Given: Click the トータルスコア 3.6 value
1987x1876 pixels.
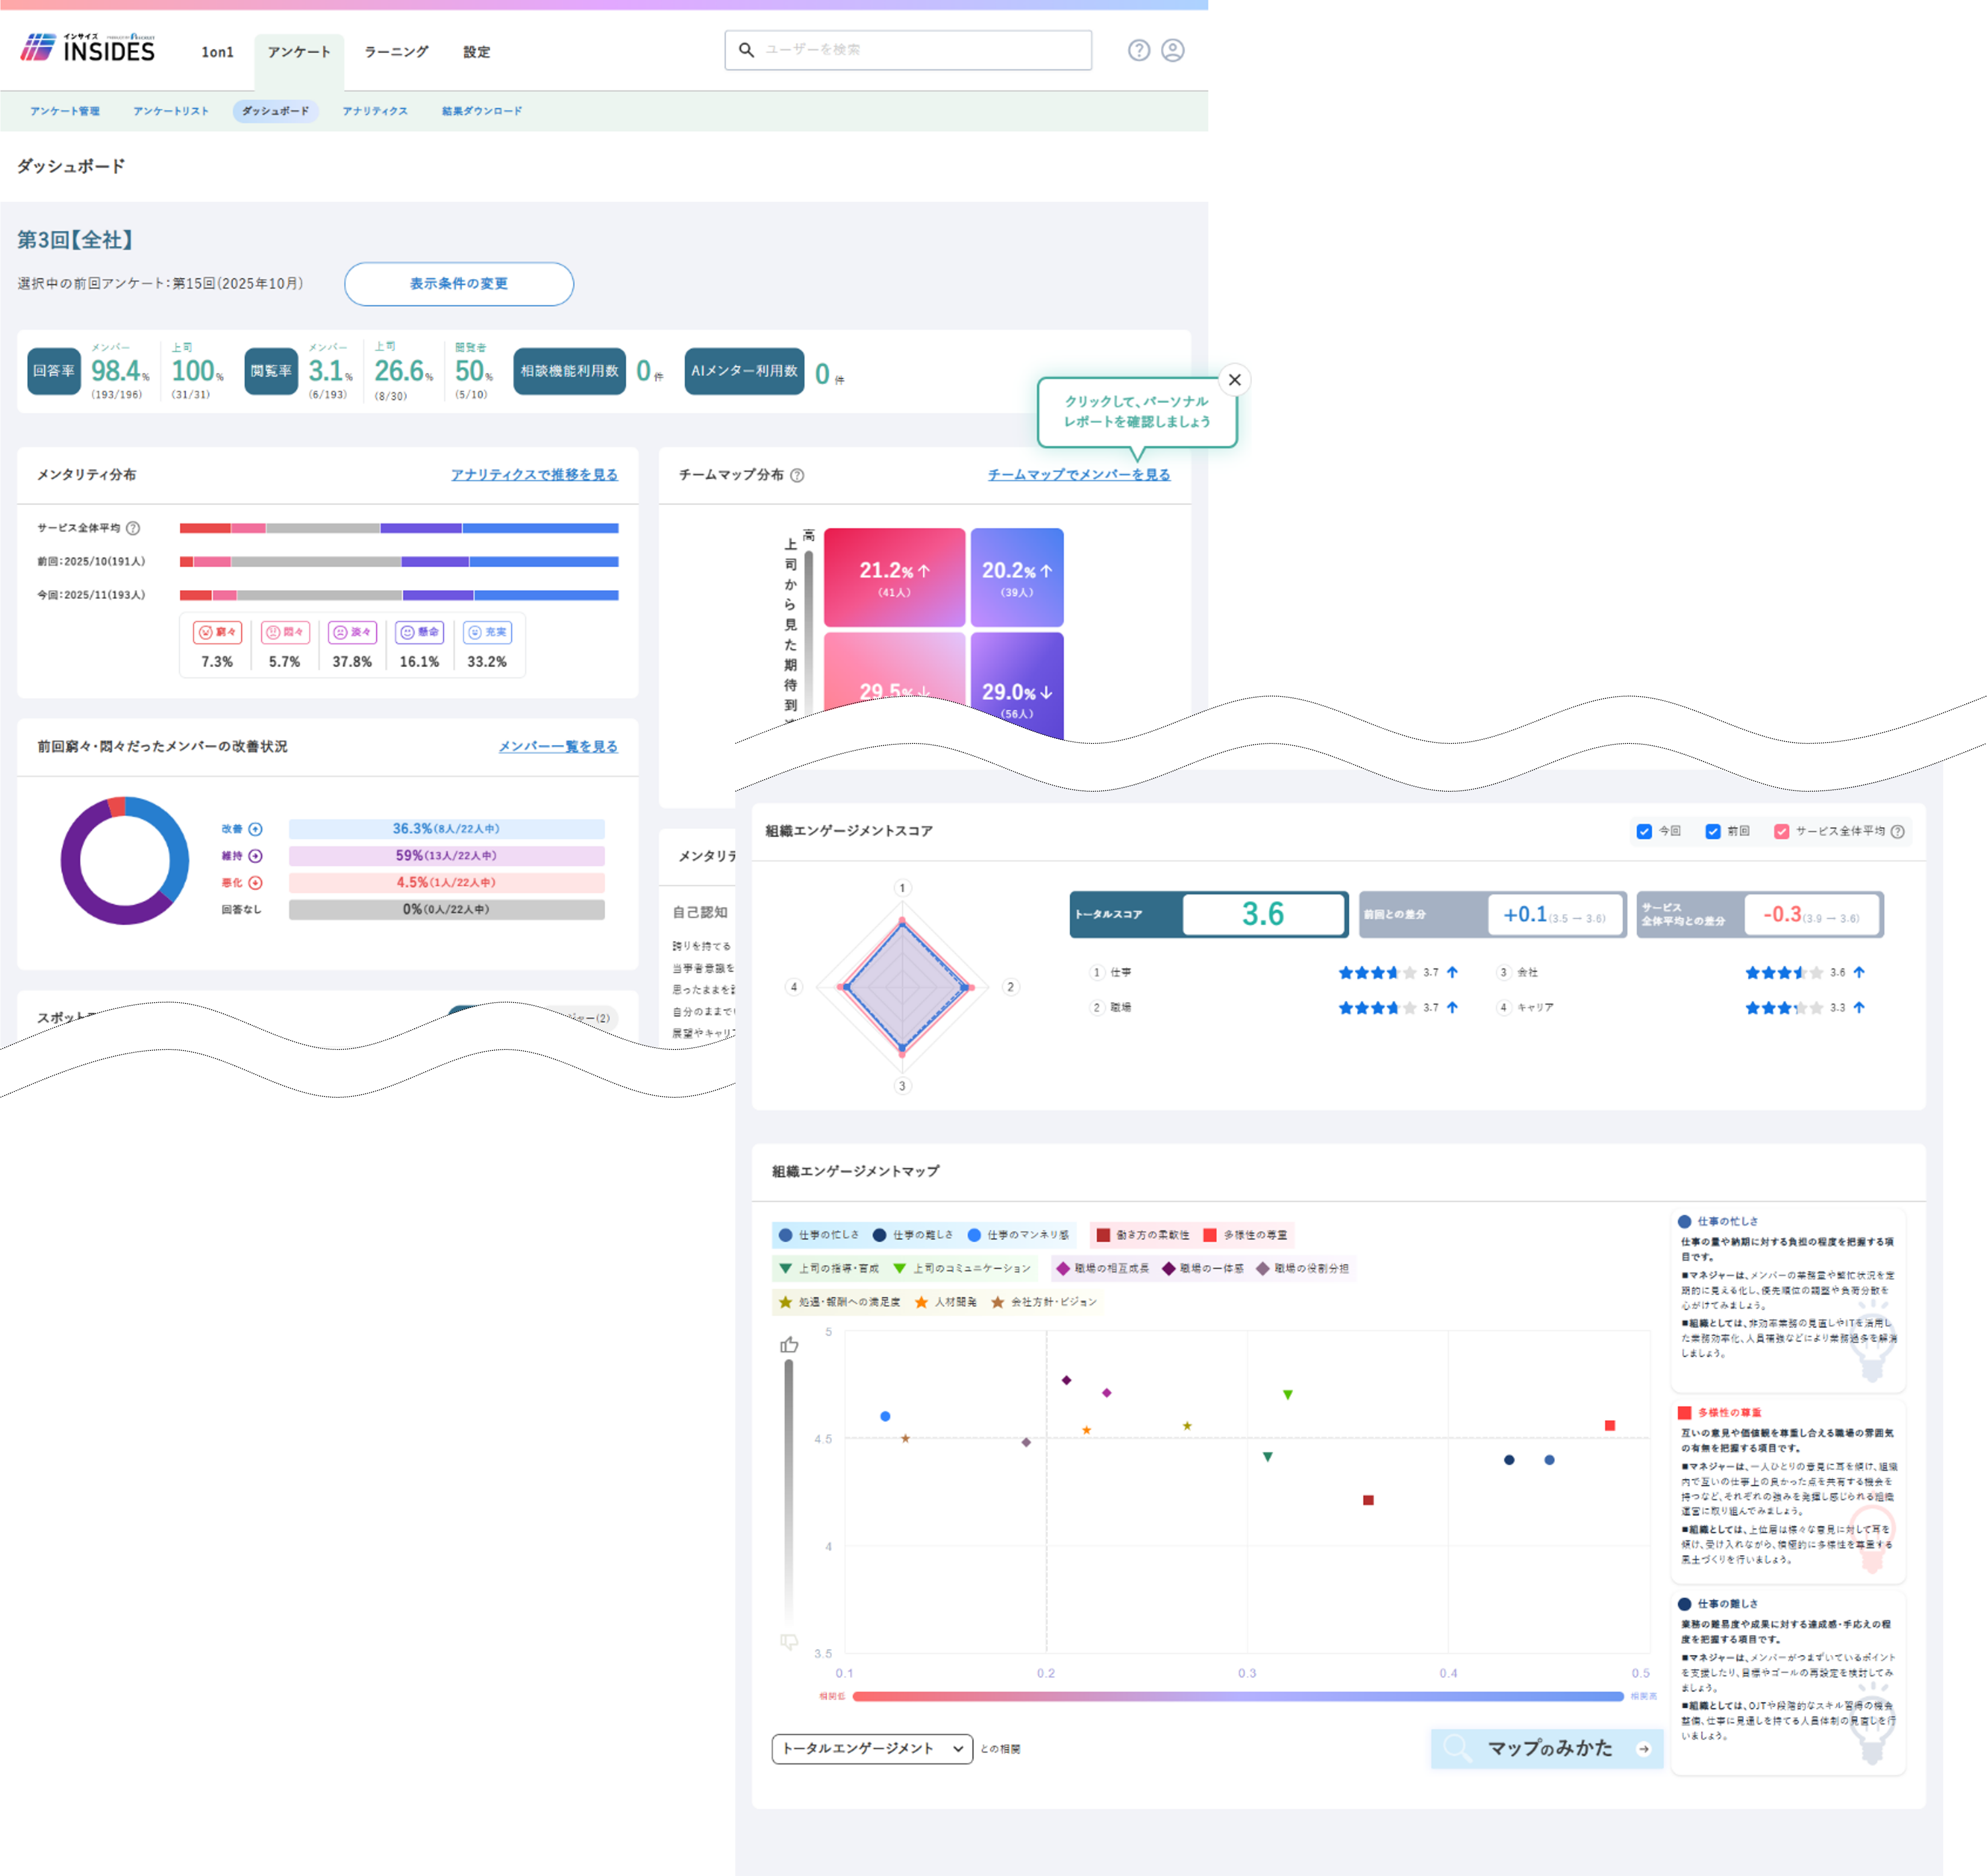Looking at the screenshot, I should (x=1263, y=915).
